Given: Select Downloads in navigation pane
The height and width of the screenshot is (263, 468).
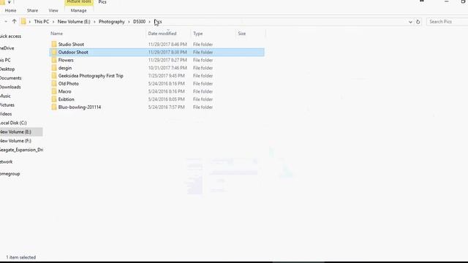Looking at the screenshot, I should [x=10, y=87].
